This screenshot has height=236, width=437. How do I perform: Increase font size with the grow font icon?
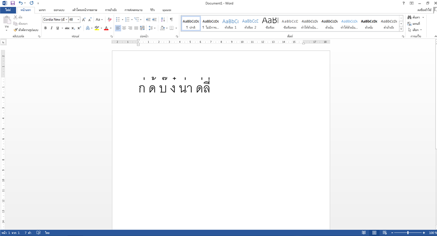tap(84, 20)
